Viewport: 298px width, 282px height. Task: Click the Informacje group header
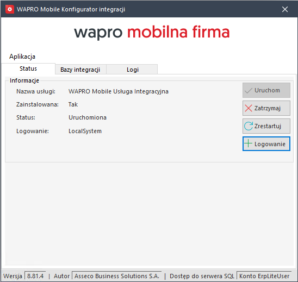point(24,80)
